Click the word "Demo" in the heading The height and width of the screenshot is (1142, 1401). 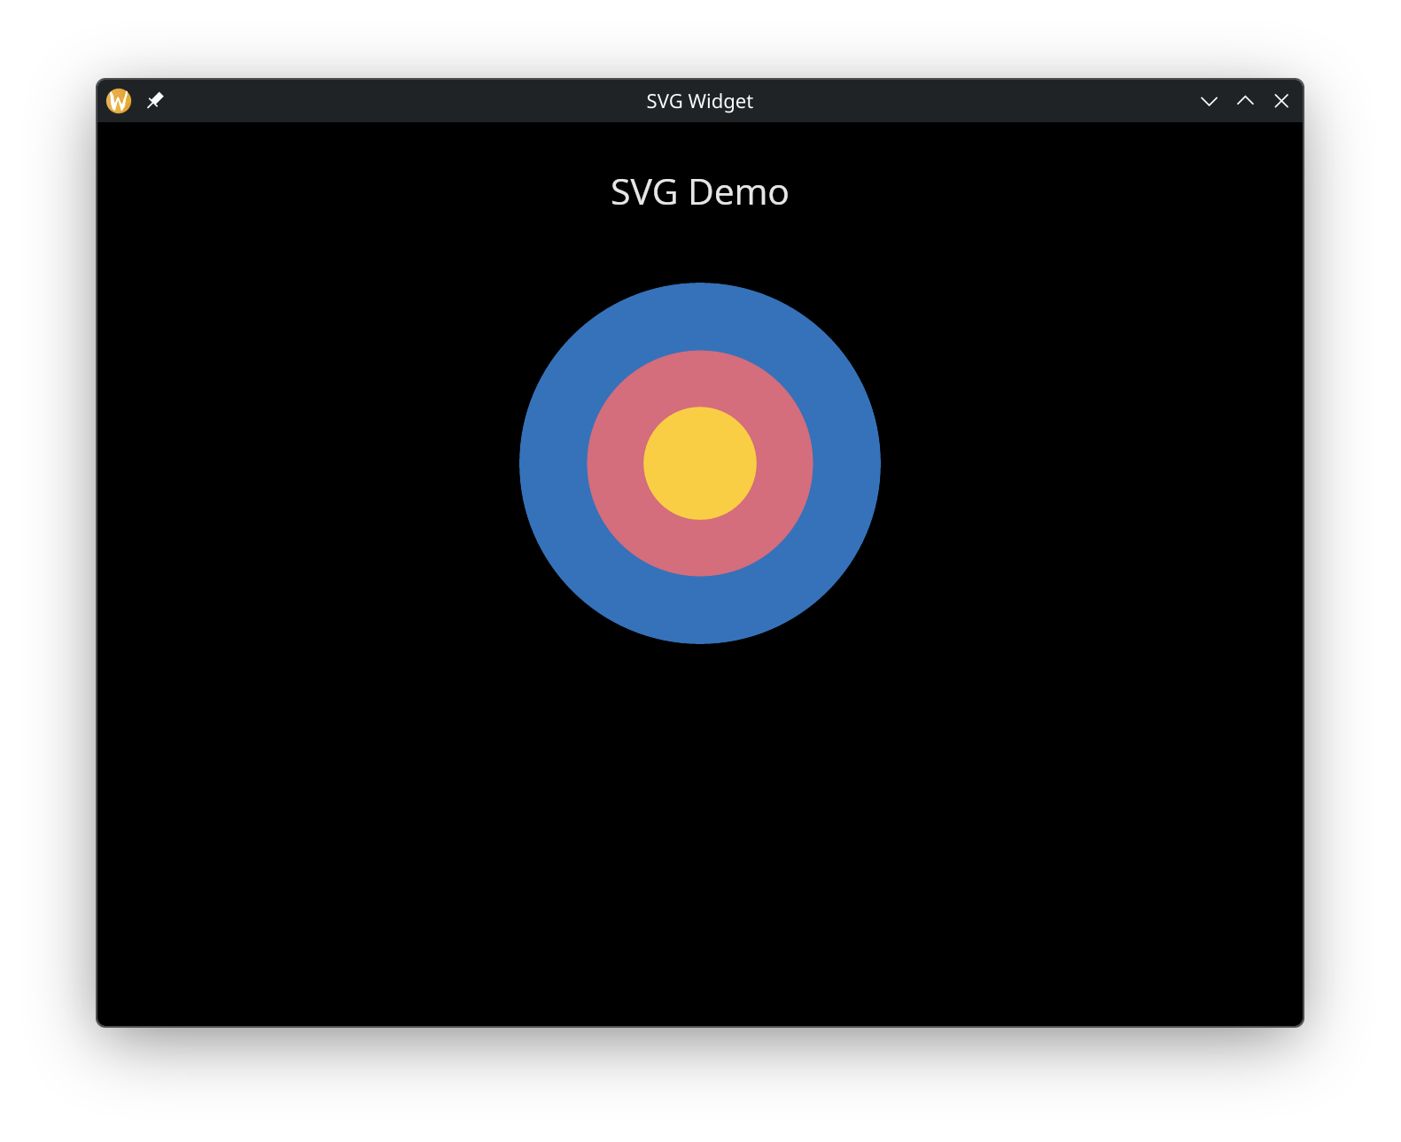[738, 192]
